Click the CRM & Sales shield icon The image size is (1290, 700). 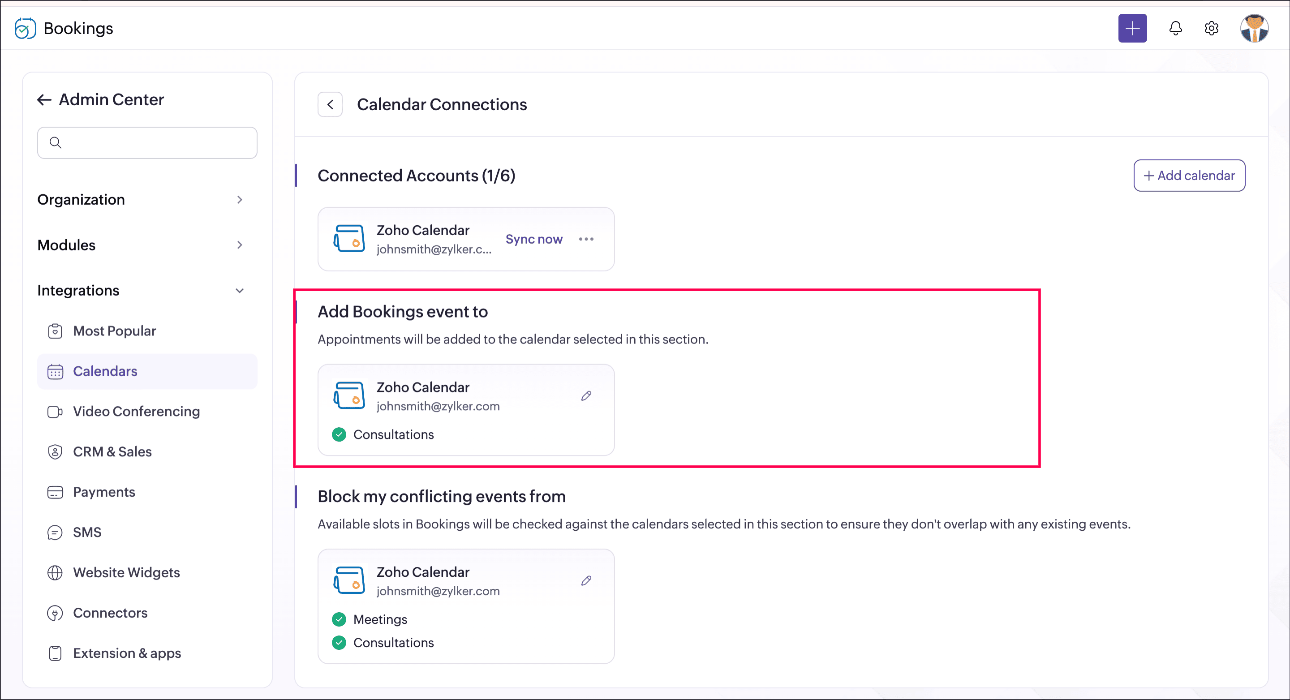(x=55, y=451)
